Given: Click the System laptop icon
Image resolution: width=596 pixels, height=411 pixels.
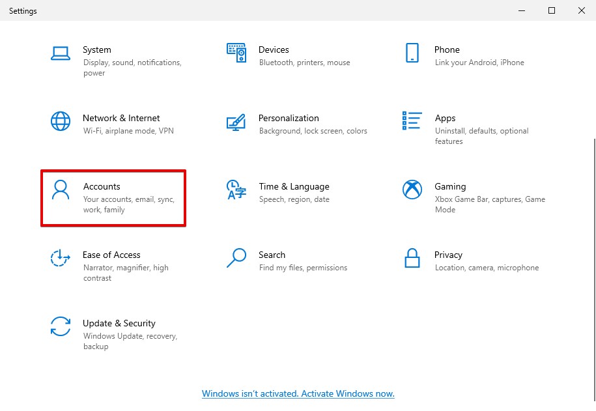Looking at the screenshot, I should (60, 53).
